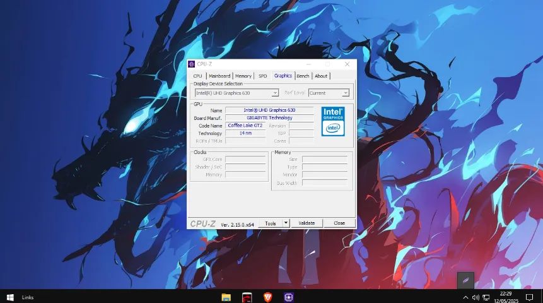Image resolution: width=543 pixels, height=303 pixels.
Task: Expand the Tools dropdown arrow
Action: tap(286, 223)
